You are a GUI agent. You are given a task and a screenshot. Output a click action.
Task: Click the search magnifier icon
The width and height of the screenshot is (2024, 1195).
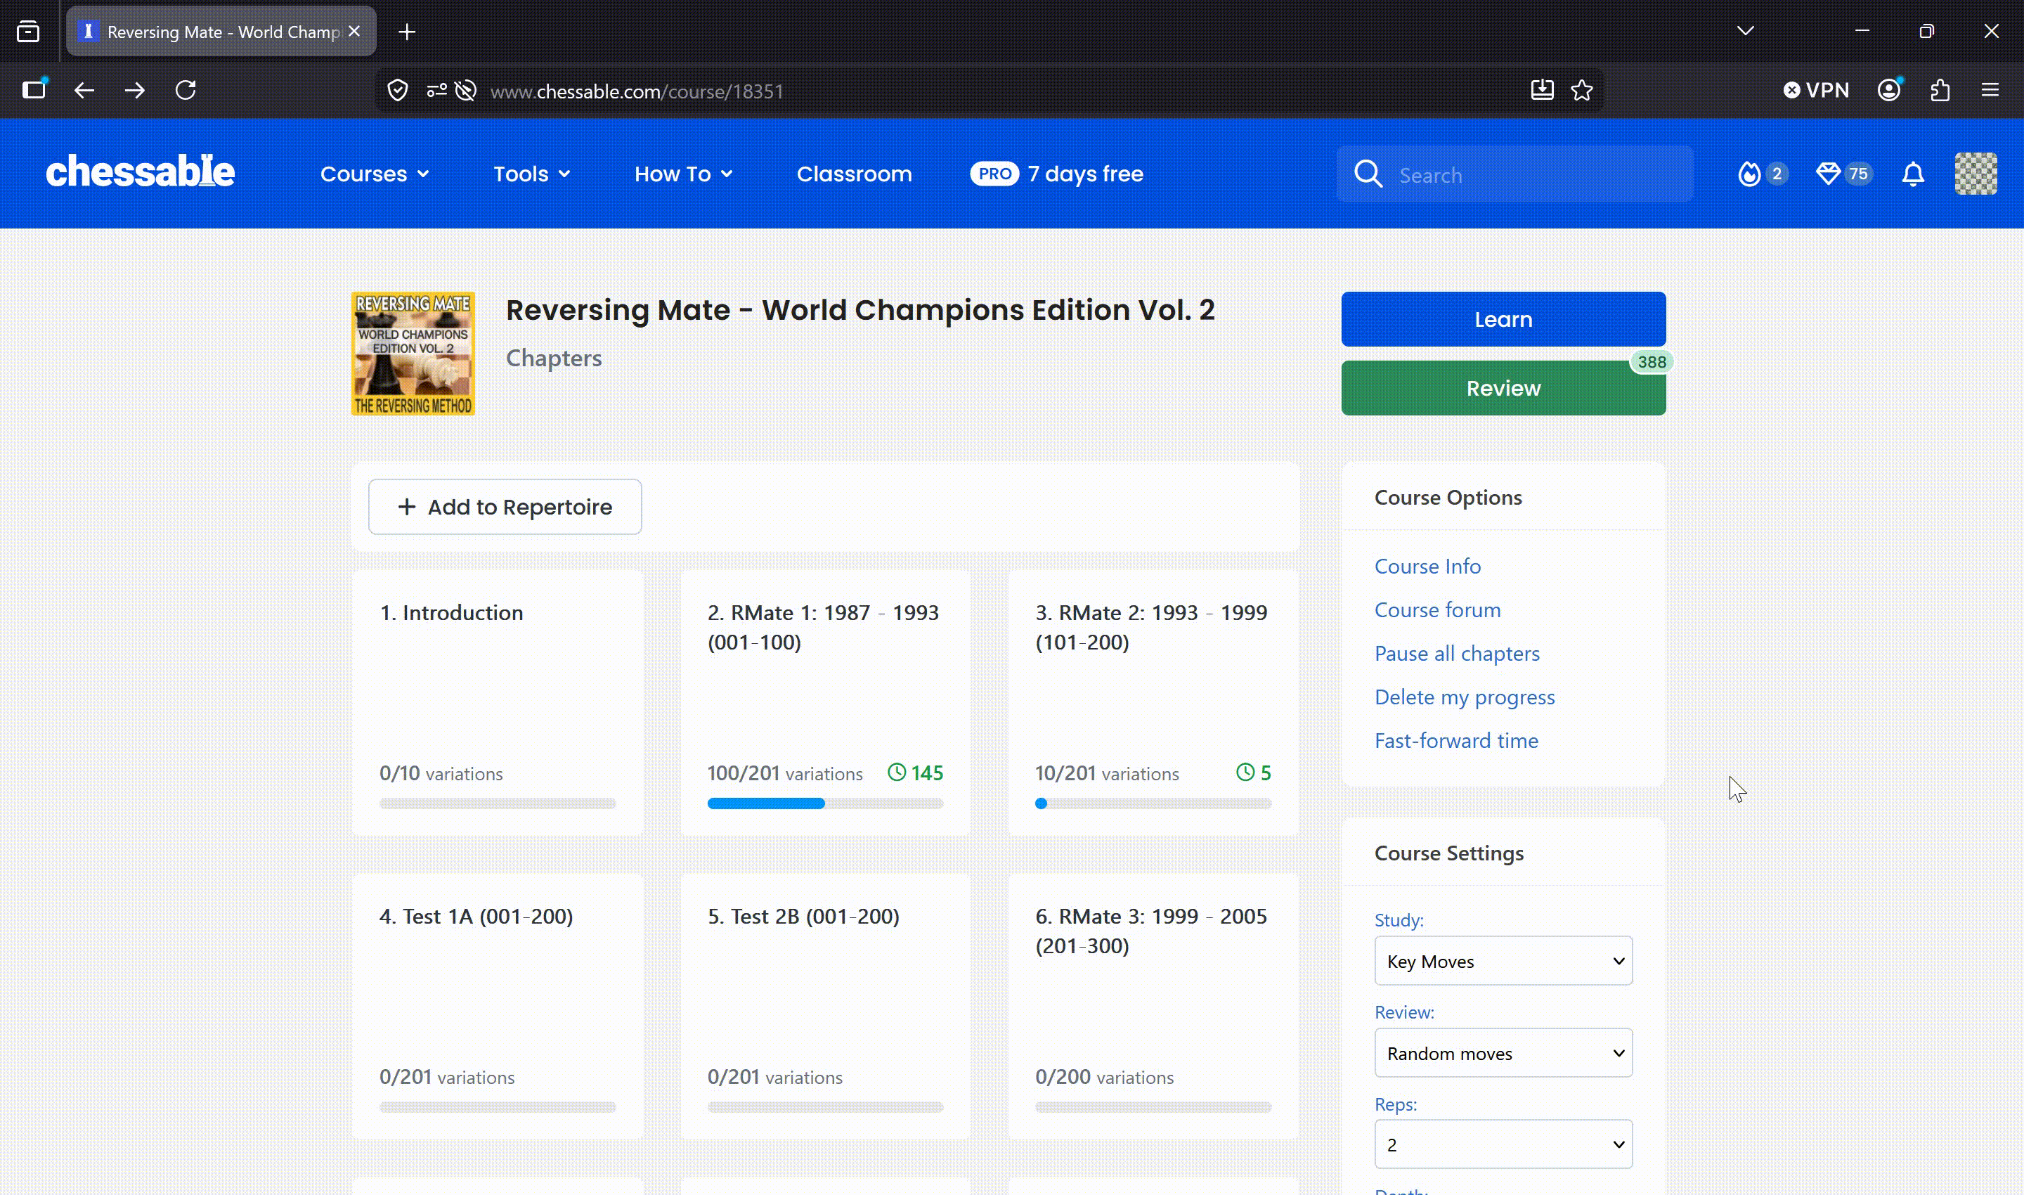pyautogui.click(x=1368, y=174)
